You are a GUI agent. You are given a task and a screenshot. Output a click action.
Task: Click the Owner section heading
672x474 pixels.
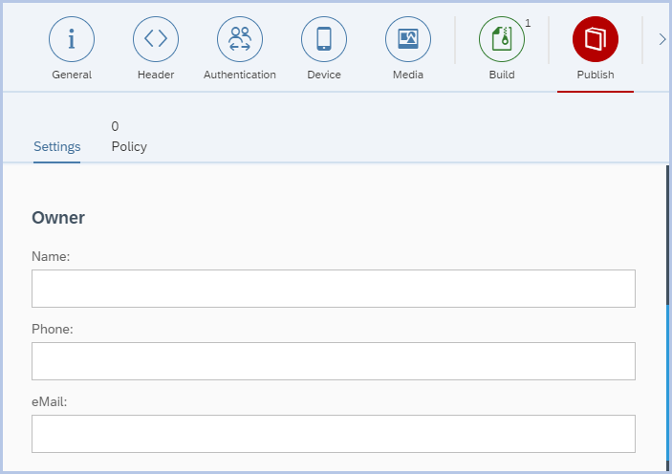tap(58, 218)
